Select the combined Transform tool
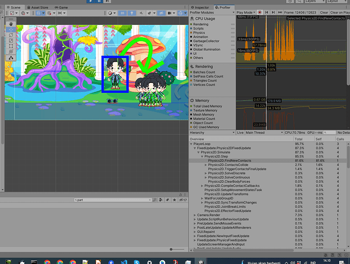This screenshot has height=264, width=350. (x=11, y=52)
